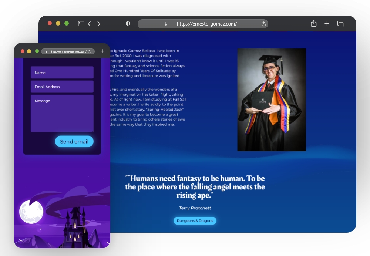
Task: Click the lock icon in the large browser address bar
Action: 166,24
